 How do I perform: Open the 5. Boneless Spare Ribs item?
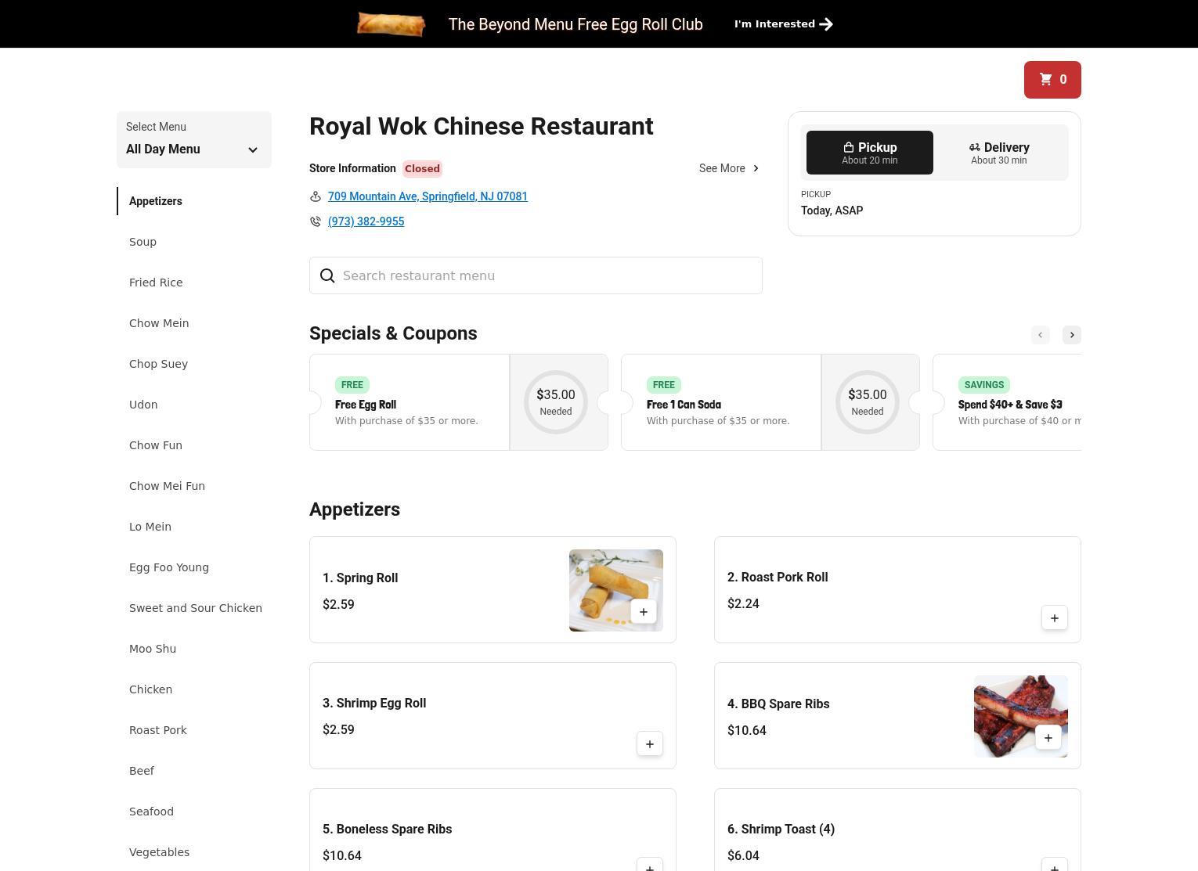pos(493,830)
